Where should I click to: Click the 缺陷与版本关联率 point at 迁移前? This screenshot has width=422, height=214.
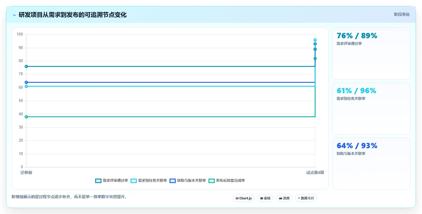(x=26, y=82)
